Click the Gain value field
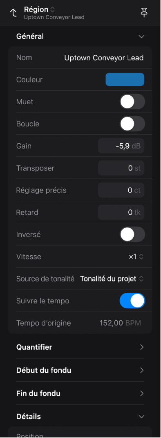 tap(121, 146)
